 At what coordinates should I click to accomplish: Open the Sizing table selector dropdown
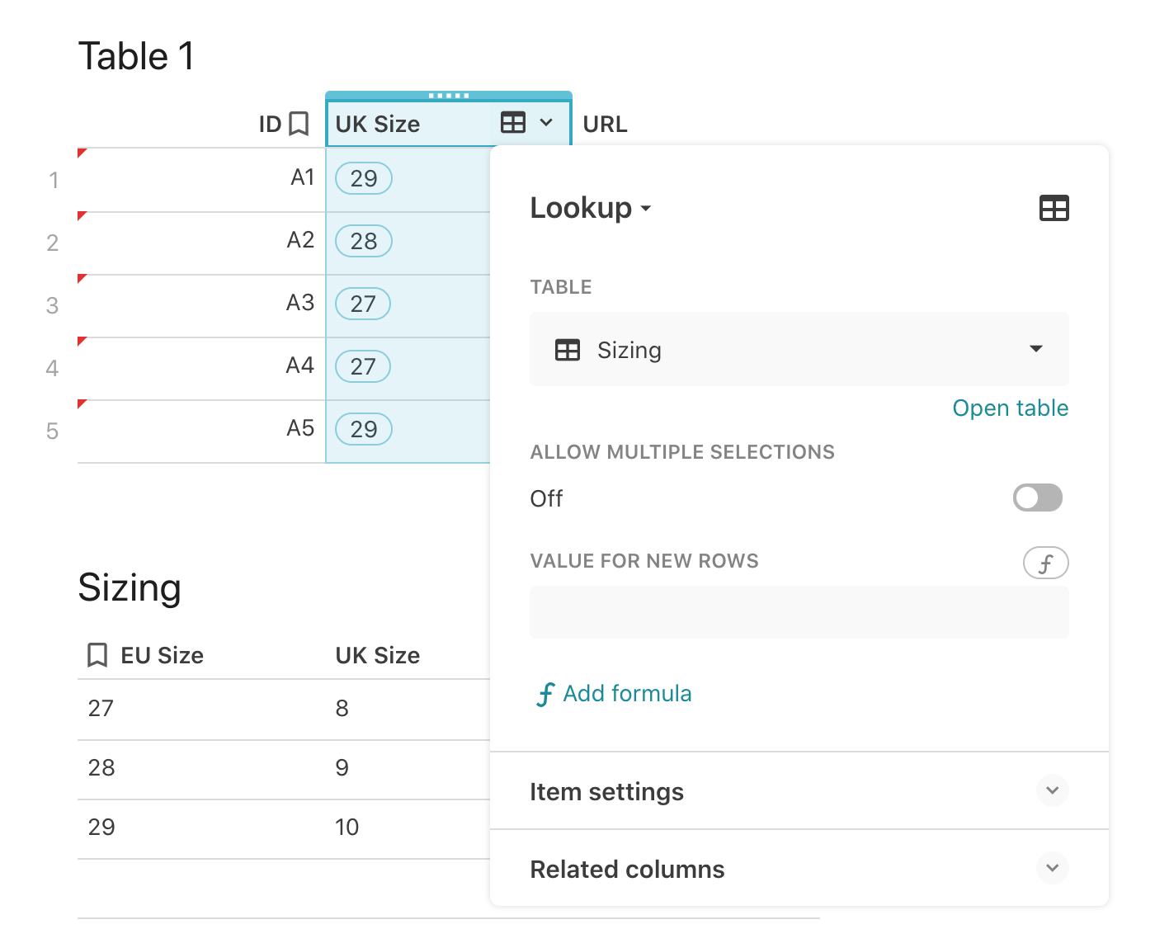pos(1036,349)
